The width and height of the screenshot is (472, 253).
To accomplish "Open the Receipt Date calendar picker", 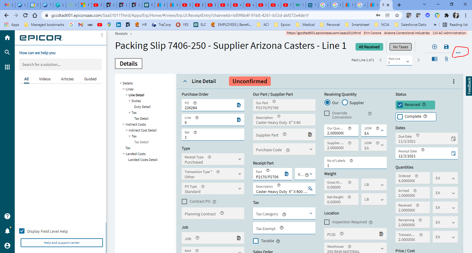I will click(453, 153).
